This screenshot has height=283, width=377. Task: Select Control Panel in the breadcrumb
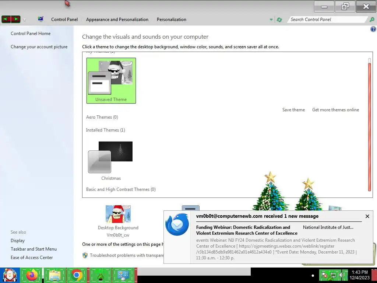point(64,20)
